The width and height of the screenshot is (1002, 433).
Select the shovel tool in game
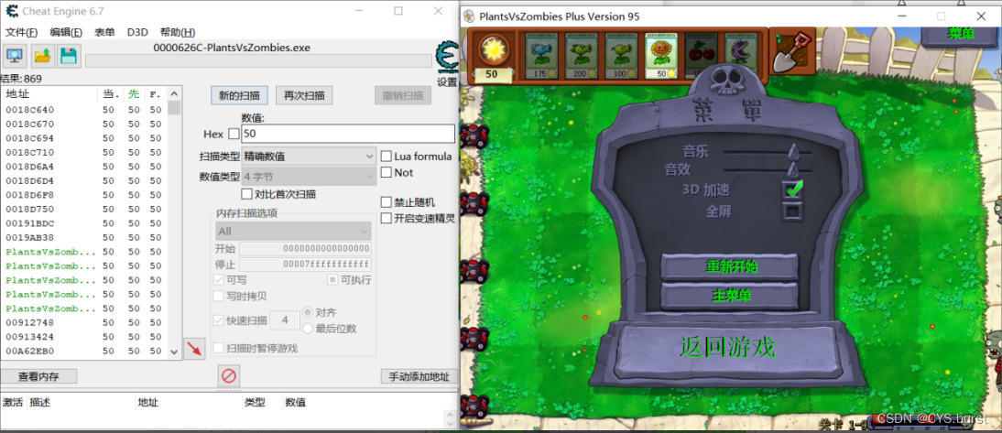[x=791, y=52]
